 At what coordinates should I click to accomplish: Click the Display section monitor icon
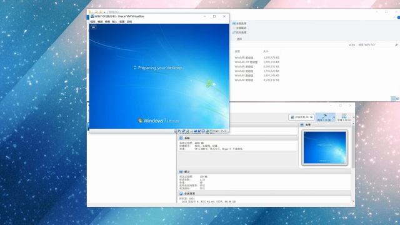(181, 172)
